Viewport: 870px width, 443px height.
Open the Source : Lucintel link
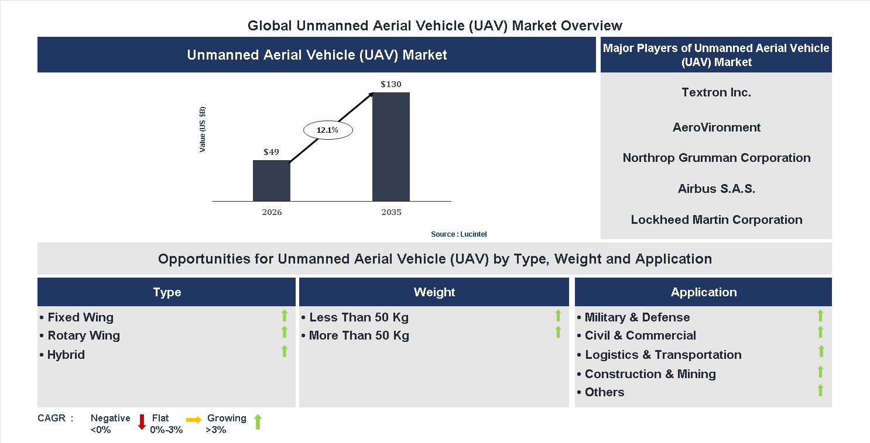[458, 234]
